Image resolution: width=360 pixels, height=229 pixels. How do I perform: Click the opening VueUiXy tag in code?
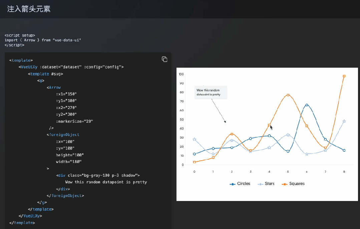pos(28,67)
